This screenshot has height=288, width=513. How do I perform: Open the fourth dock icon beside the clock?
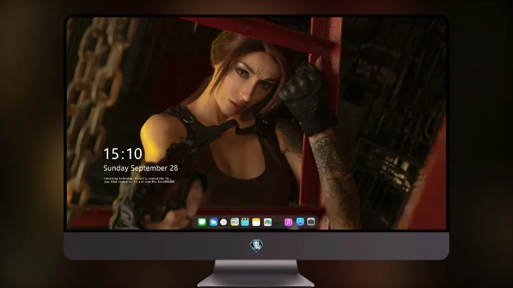[x=235, y=222]
